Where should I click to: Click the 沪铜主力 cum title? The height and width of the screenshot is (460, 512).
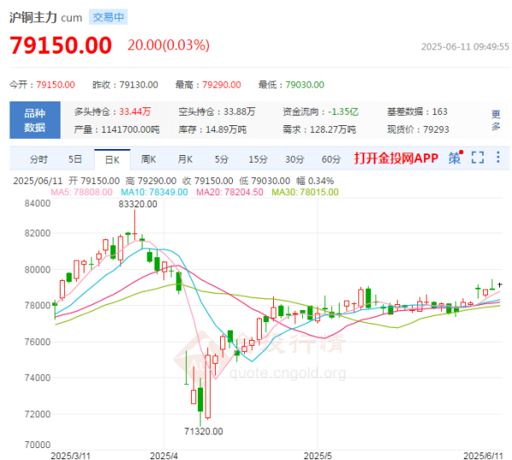click(x=46, y=18)
